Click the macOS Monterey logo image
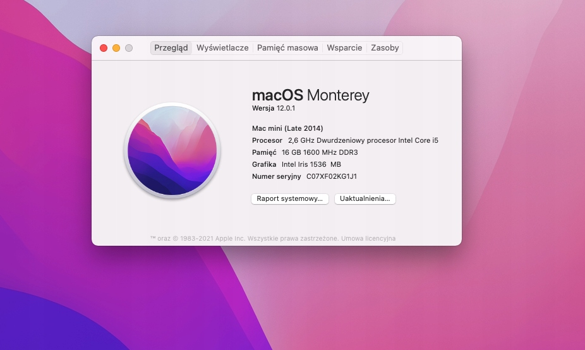The width and height of the screenshot is (585, 350). point(172,150)
